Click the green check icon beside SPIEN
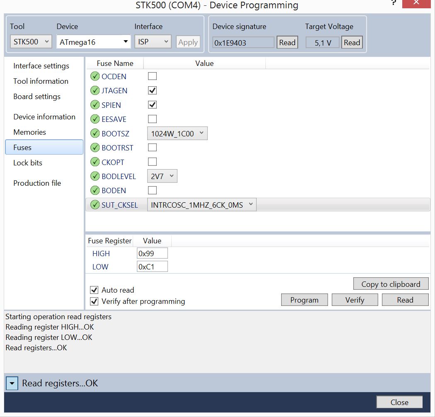The image size is (435, 417). click(x=95, y=105)
